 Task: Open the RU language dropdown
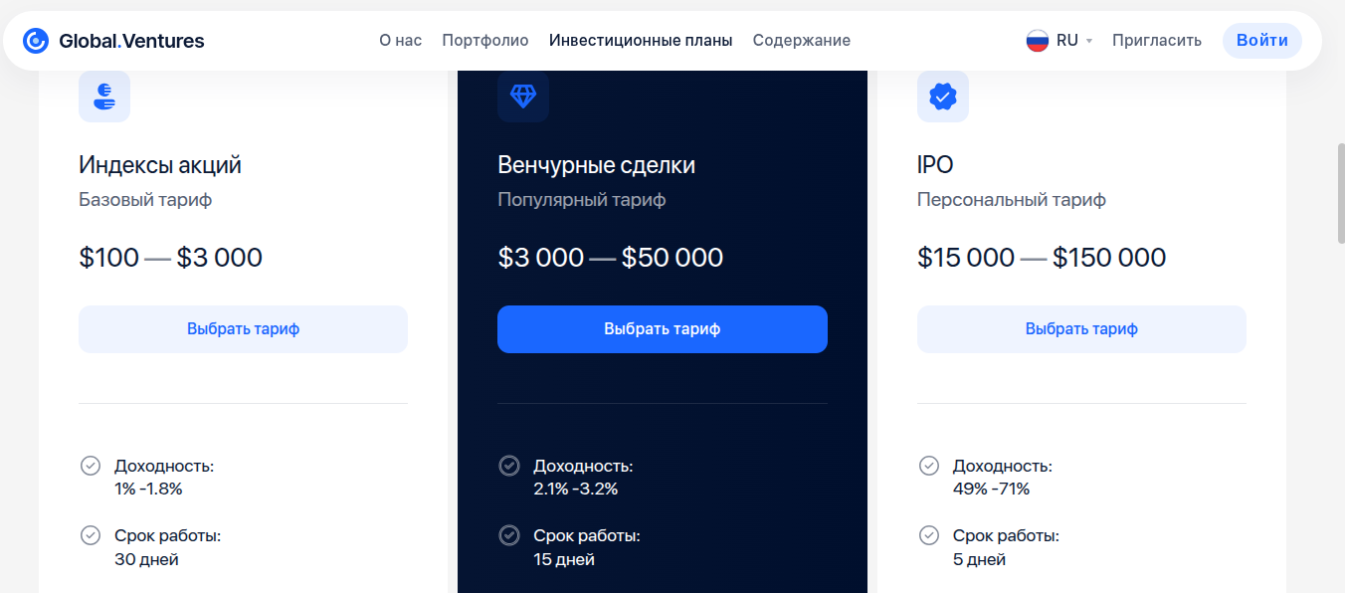1066,40
